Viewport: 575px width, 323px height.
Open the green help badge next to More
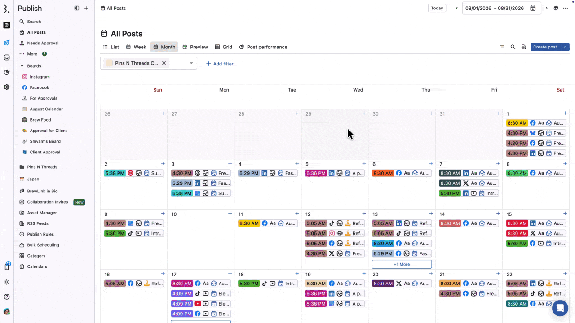click(x=44, y=54)
